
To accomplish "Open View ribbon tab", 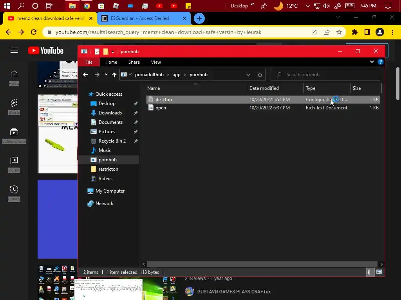I will pos(156,62).
